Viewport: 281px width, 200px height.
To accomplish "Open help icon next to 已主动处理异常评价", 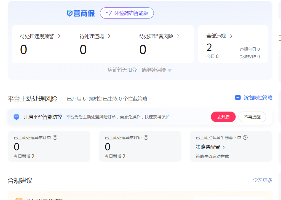I will click(x=146, y=137).
